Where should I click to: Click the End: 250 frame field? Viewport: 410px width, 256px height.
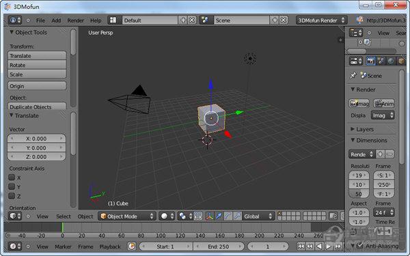point(219,246)
